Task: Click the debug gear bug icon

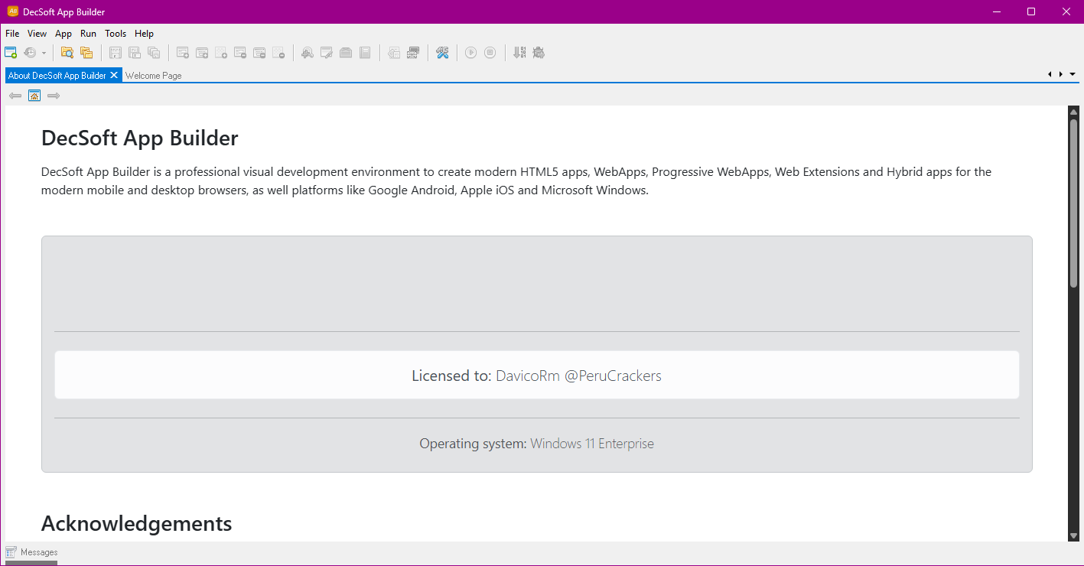Action: coord(539,53)
